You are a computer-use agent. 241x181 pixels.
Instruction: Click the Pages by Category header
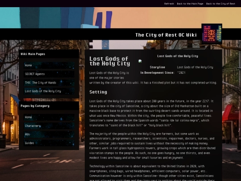pyautogui.click(x=49, y=106)
